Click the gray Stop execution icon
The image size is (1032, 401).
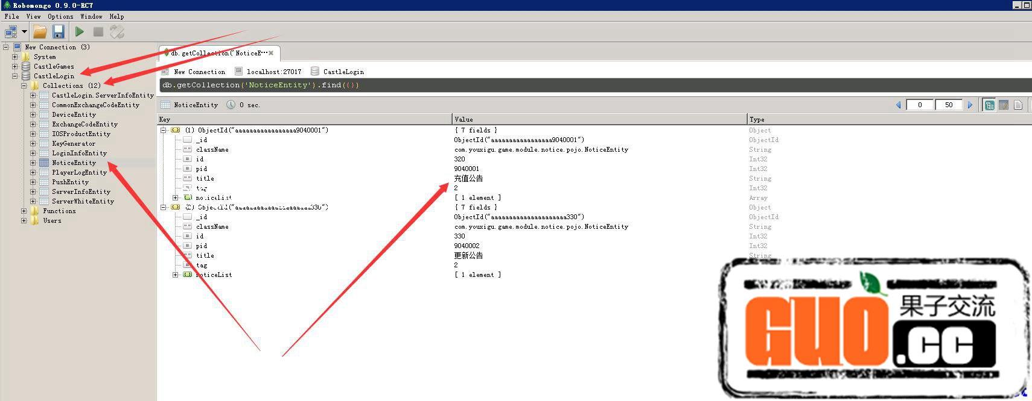coord(98,32)
